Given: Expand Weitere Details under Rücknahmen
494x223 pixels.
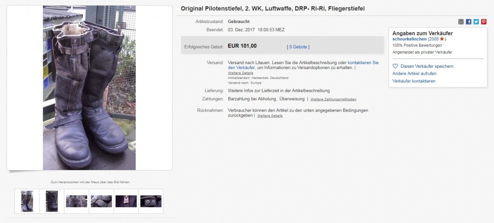Looking at the screenshot, I should [x=270, y=115].
